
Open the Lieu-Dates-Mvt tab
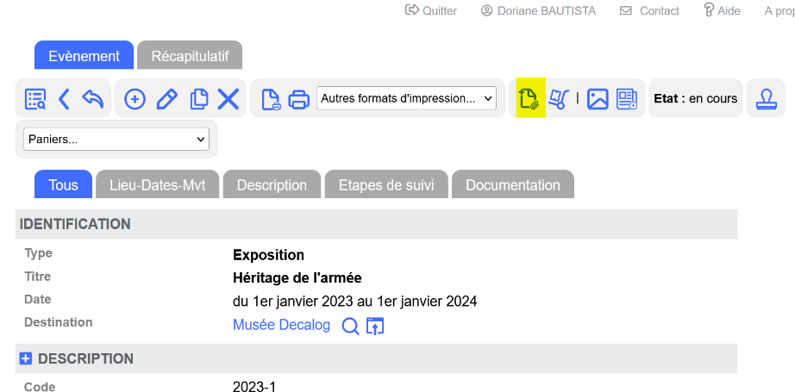click(158, 185)
